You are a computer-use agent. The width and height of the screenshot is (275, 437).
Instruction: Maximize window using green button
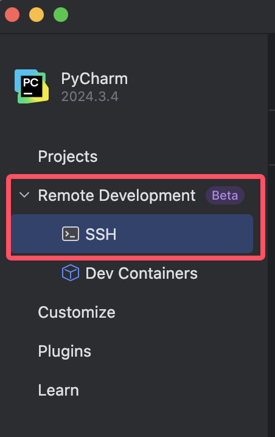point(61,15)
